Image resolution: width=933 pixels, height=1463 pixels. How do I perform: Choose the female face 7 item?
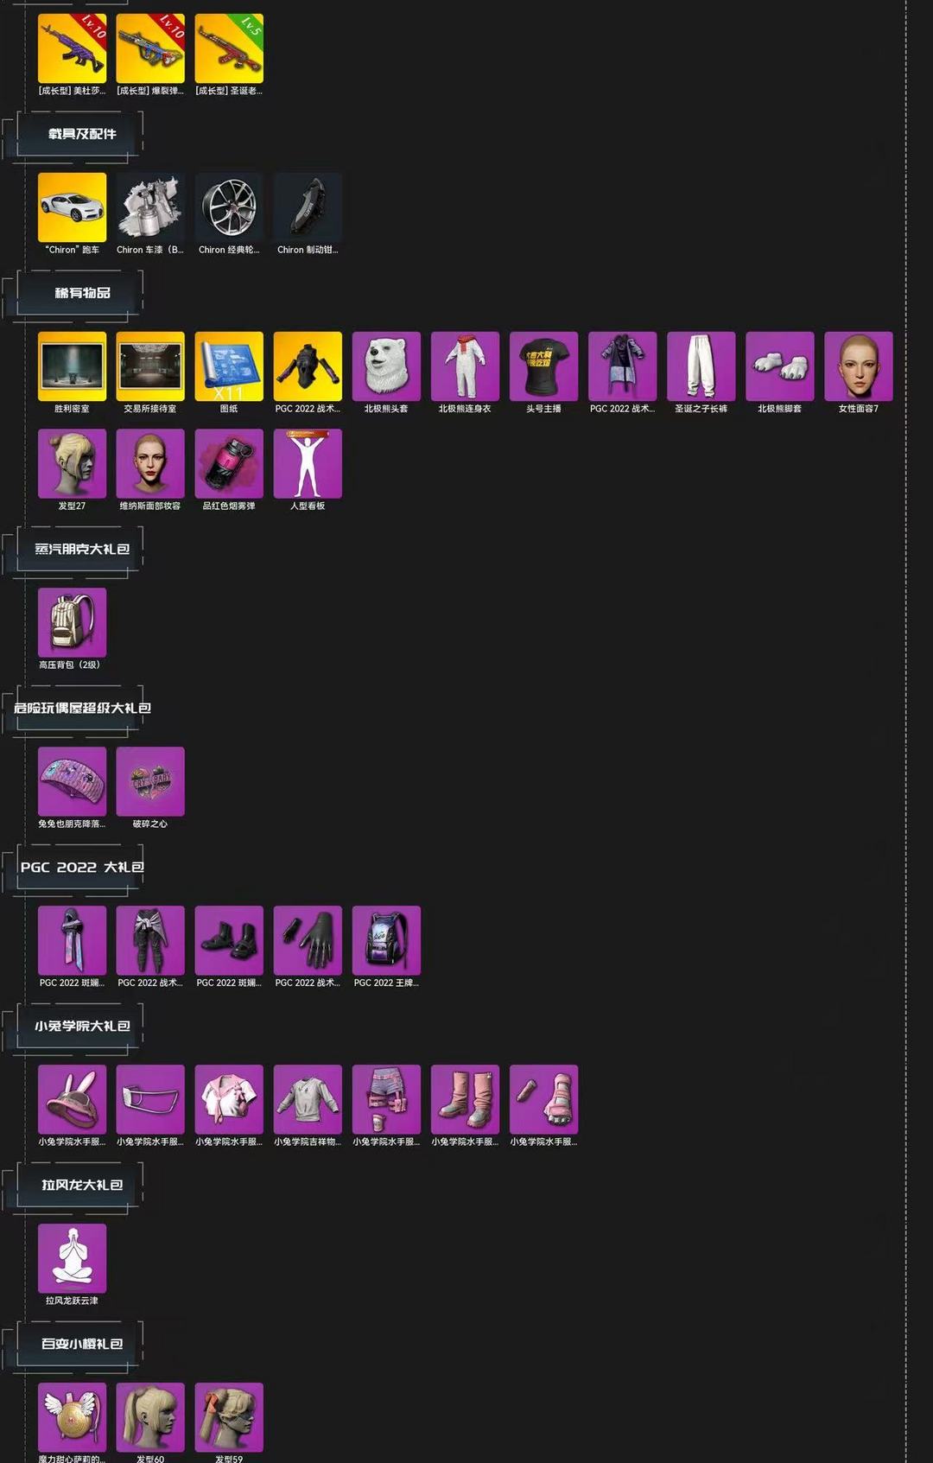[858, 366]
